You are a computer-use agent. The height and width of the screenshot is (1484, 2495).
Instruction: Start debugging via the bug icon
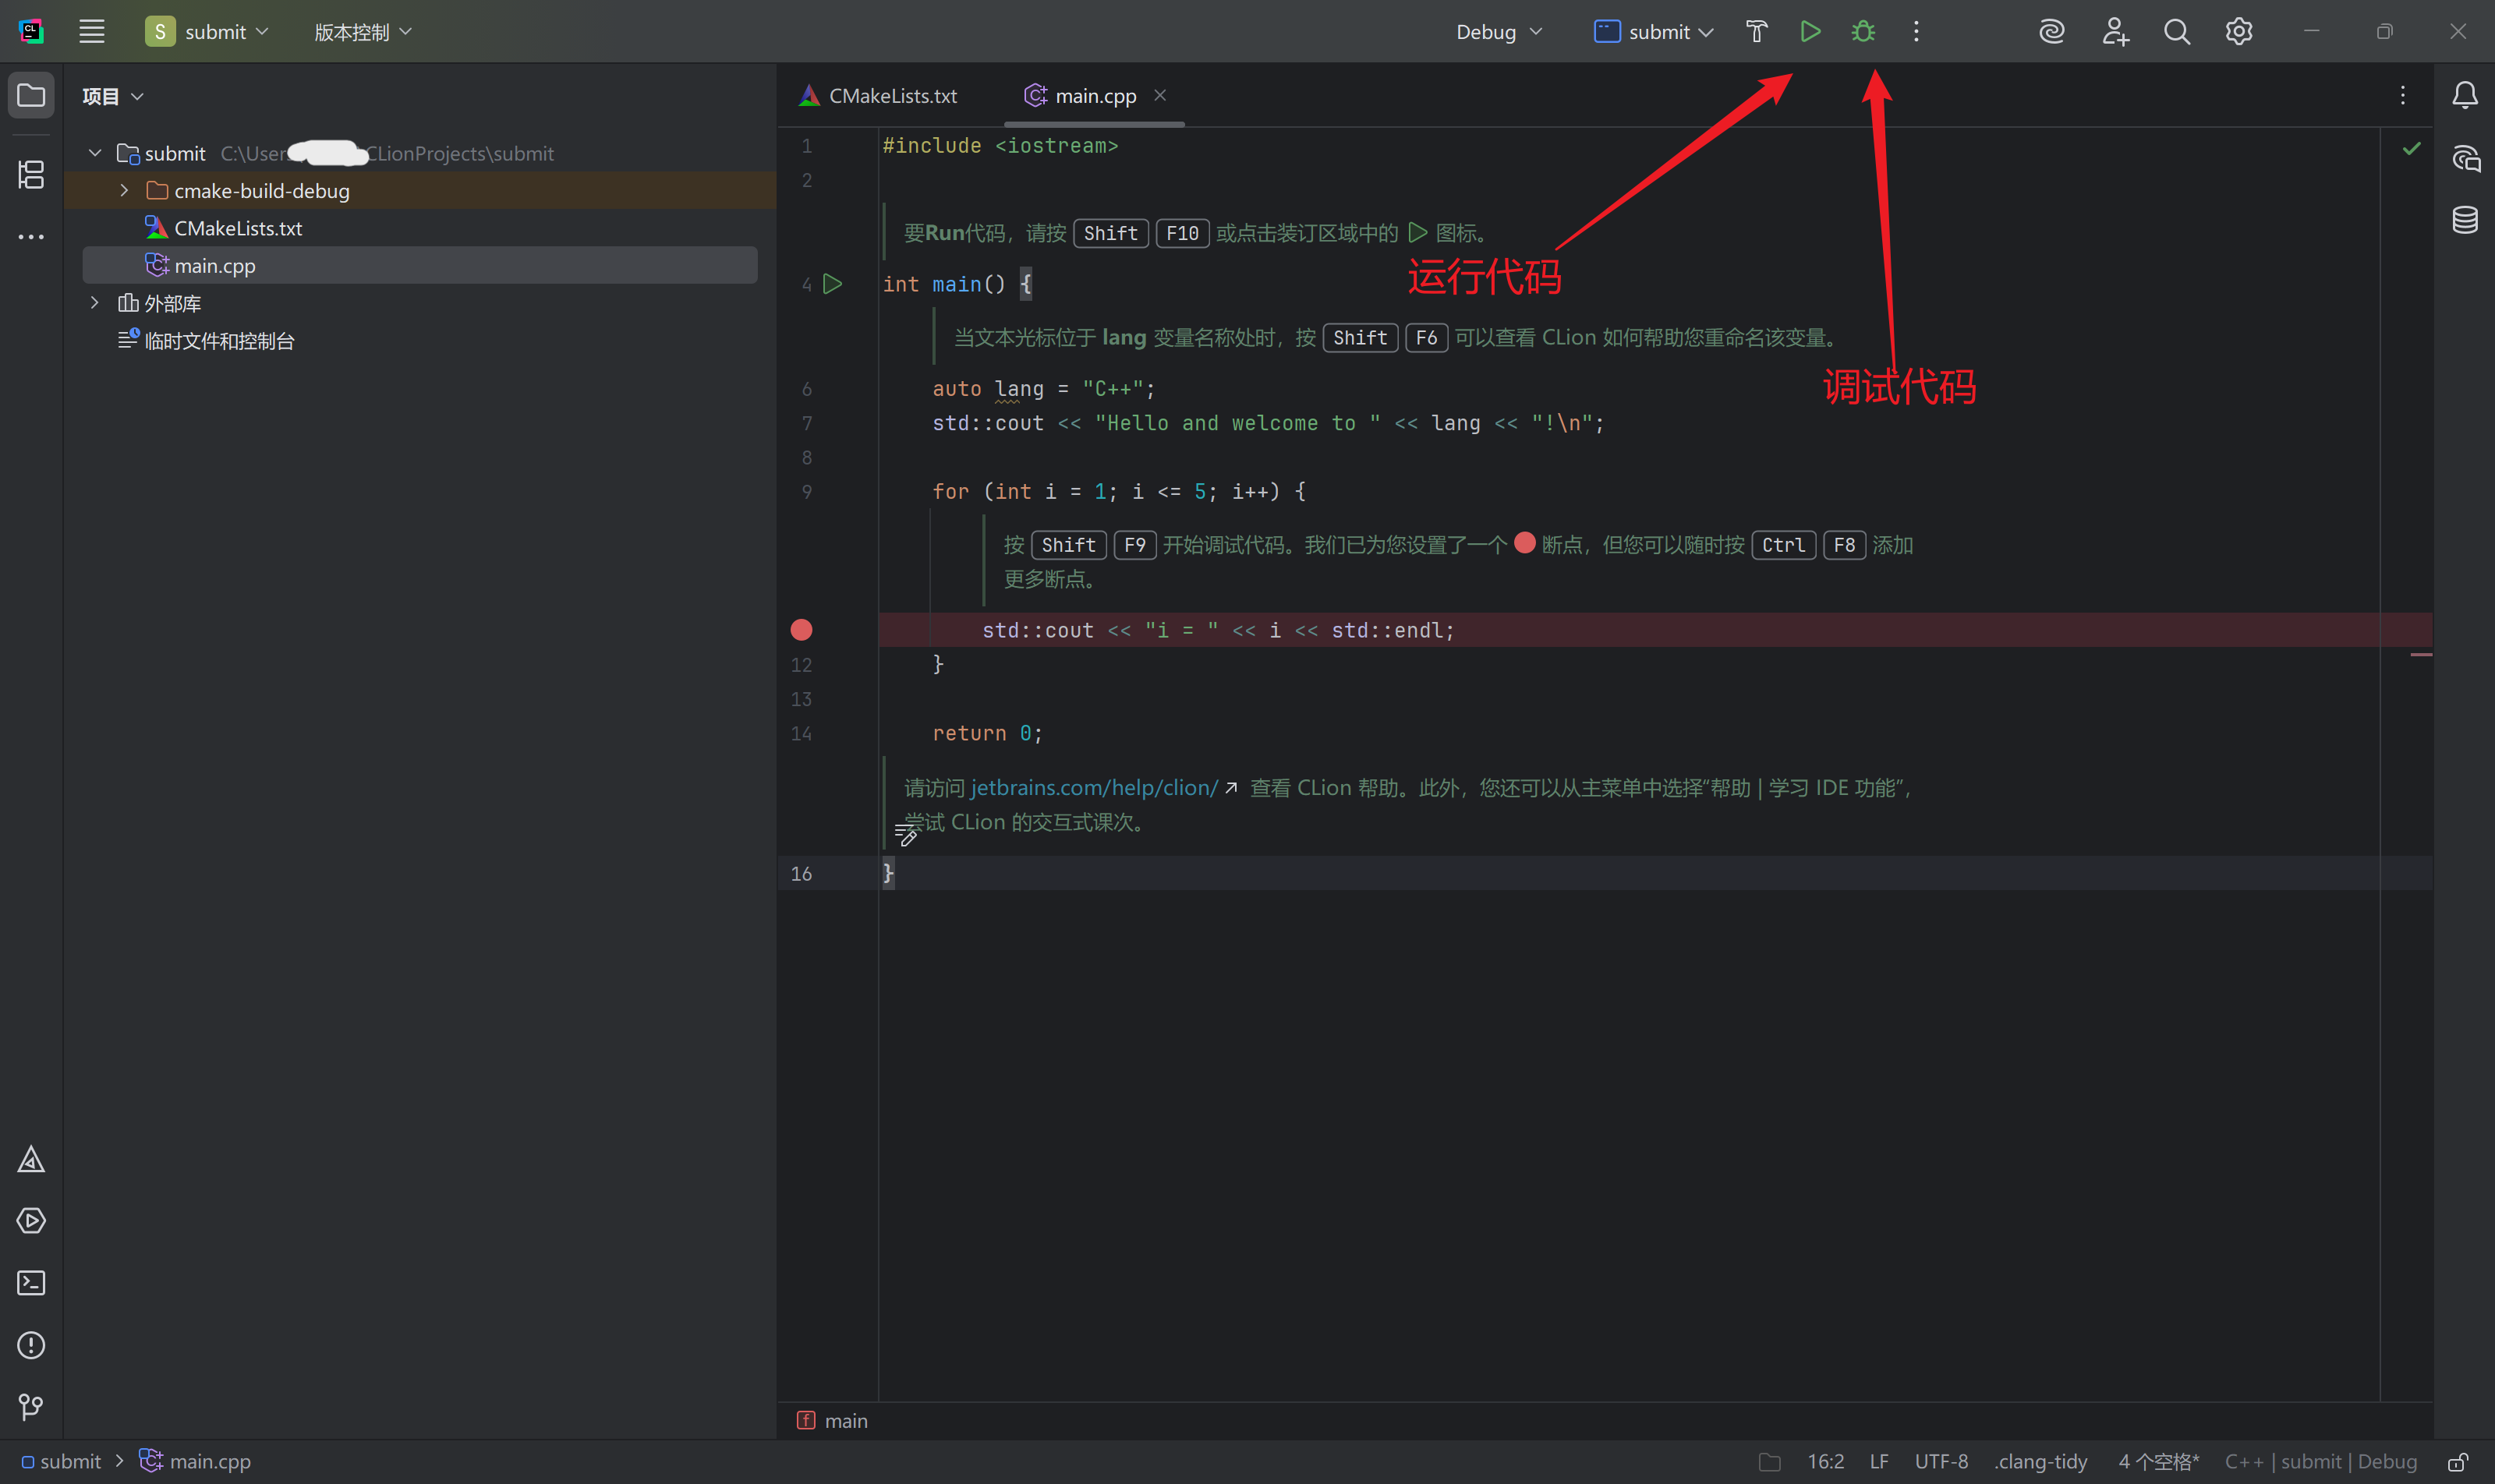(1863, 31)
